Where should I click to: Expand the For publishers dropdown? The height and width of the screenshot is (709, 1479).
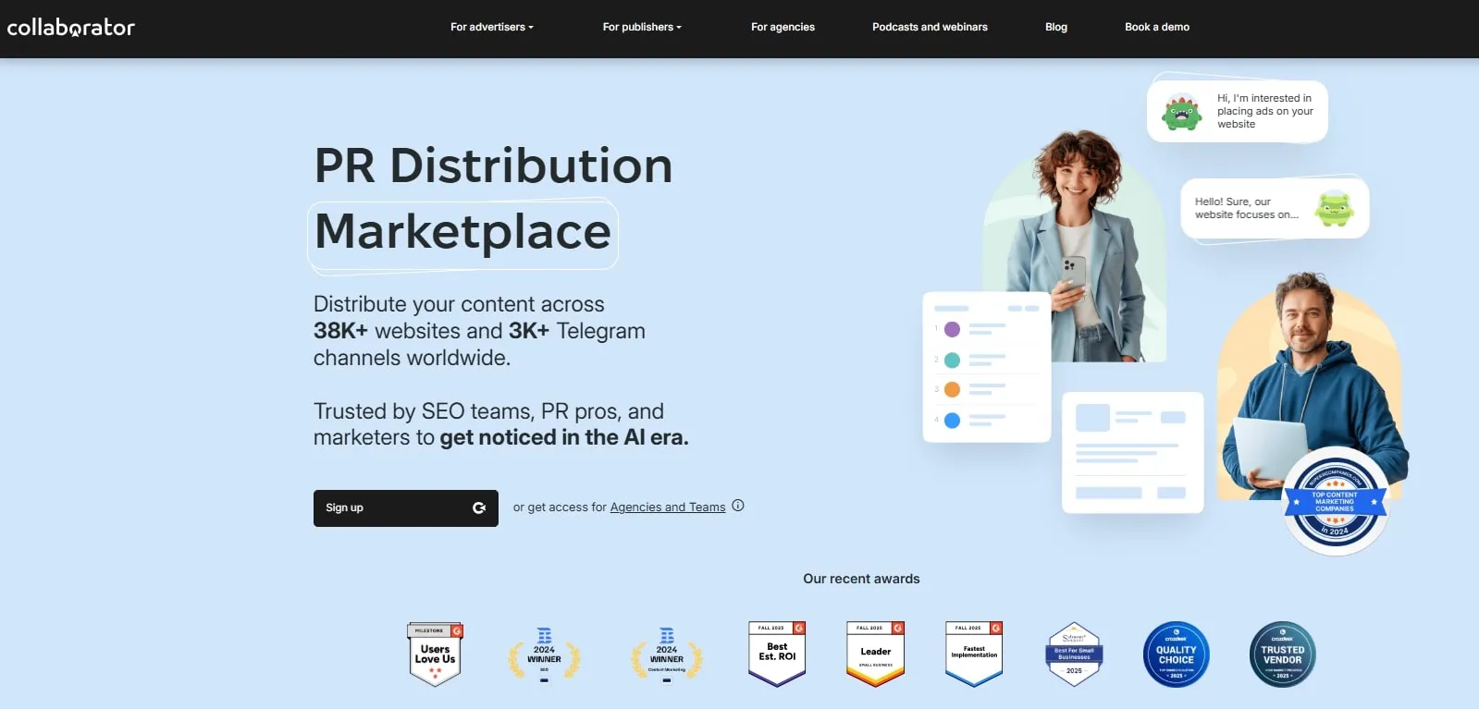[642, 27]
